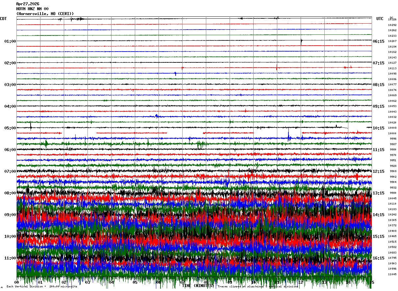The image size is (398, 291).
Task: Select the DC value 10110
Action: [392, 204]
